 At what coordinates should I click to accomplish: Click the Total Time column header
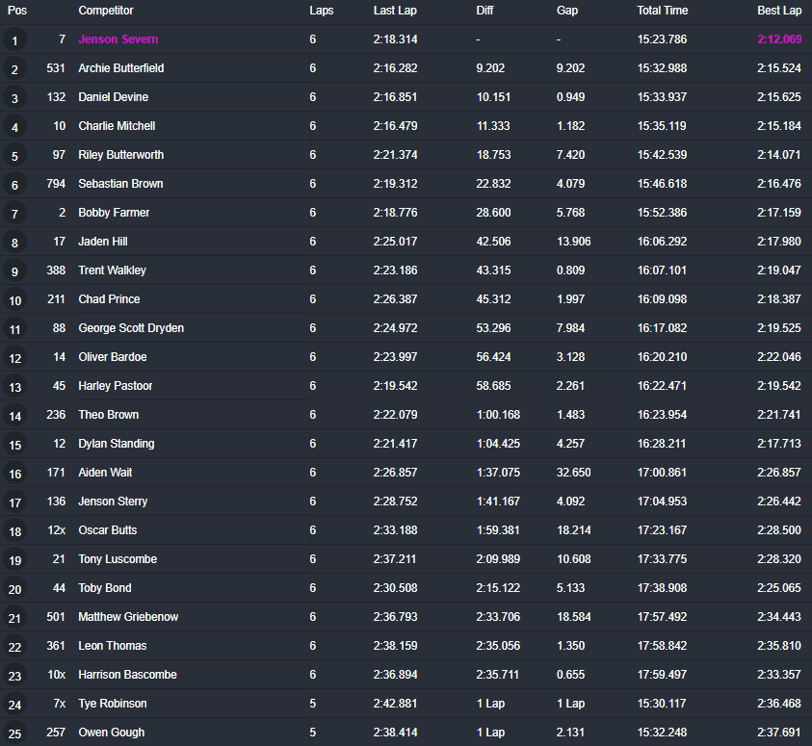[x=662, y=11]
